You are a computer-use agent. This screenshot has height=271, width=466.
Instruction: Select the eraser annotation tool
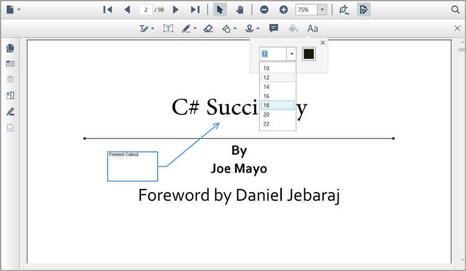point(208,29)
